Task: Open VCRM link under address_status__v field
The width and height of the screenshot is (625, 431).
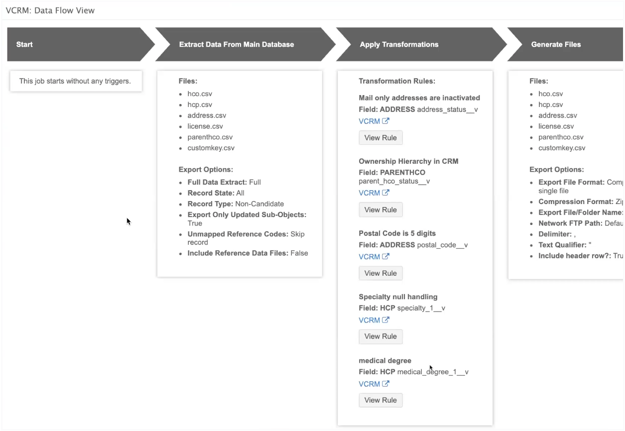Action: click(x=369, y=121)
